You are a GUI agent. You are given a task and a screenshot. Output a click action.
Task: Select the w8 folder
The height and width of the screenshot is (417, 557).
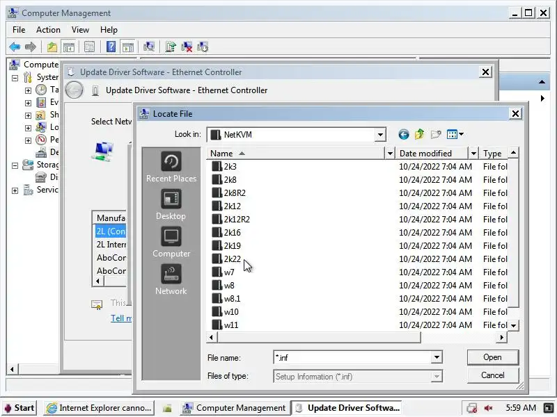coord(223,286)
